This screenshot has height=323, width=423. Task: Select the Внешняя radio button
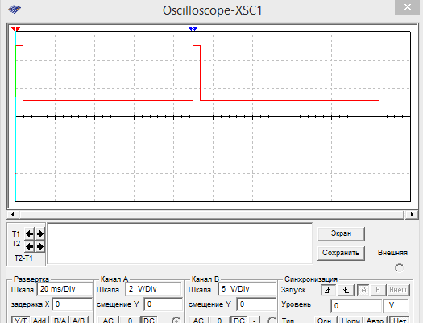click(399, 268)
